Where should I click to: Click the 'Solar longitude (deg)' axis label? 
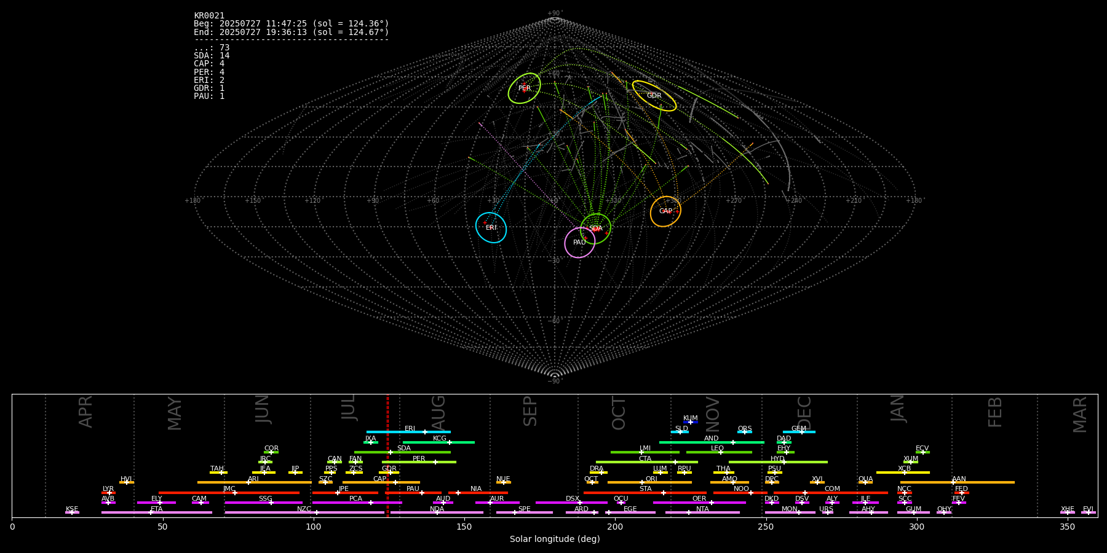[555, 539]
